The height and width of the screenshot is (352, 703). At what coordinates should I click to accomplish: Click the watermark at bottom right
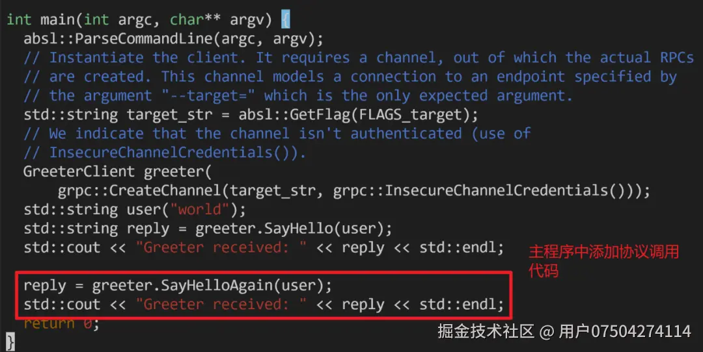pos(564,331)
